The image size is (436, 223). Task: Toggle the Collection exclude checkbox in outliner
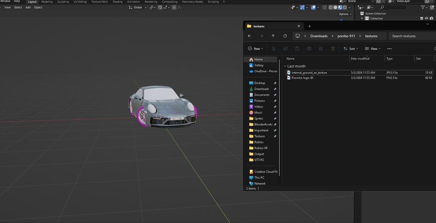(422, 18)
